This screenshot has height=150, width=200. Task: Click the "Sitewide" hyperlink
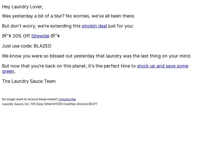coord(40,36)
